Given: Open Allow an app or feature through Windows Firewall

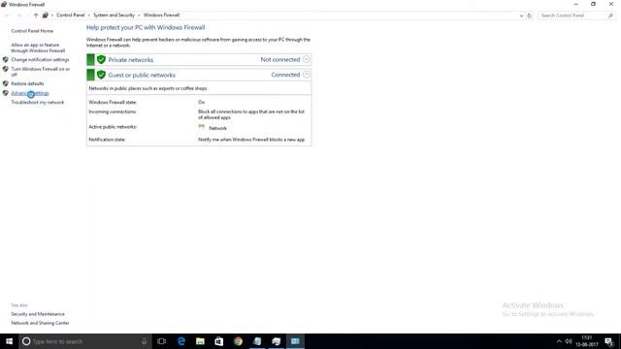Looking at the screenshot, I should [38, 48].
